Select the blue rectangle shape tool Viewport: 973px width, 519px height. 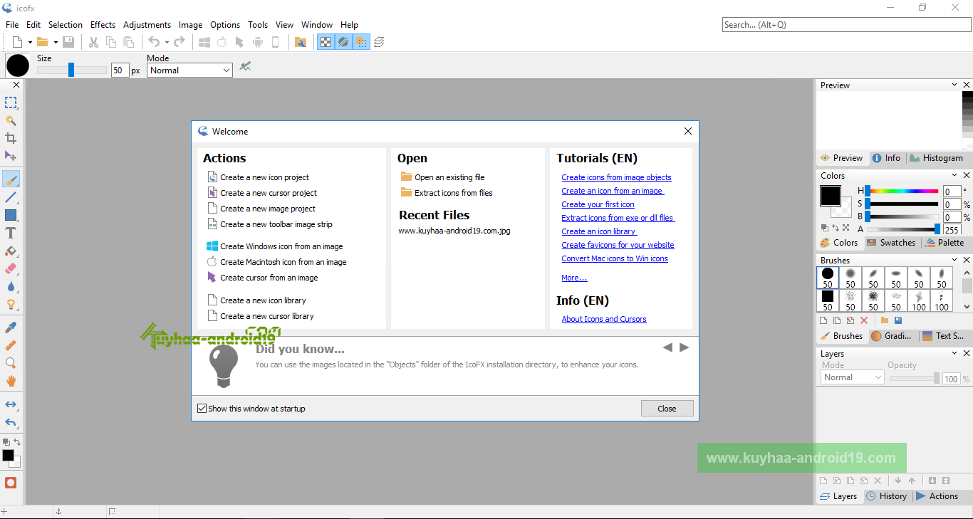11,215
